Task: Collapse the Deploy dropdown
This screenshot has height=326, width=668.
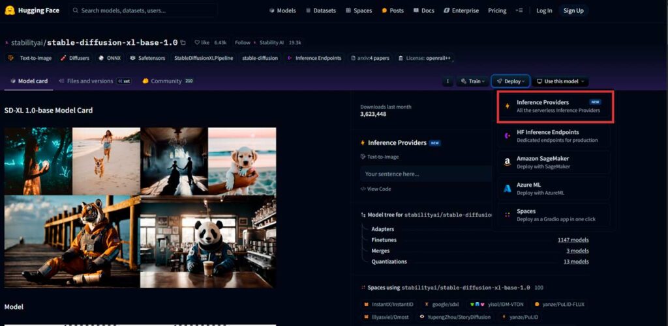Action: click(x=510, y=81)
